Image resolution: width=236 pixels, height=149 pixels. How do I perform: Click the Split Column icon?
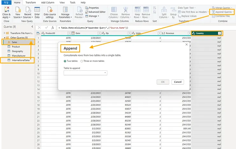click(163, 10)
